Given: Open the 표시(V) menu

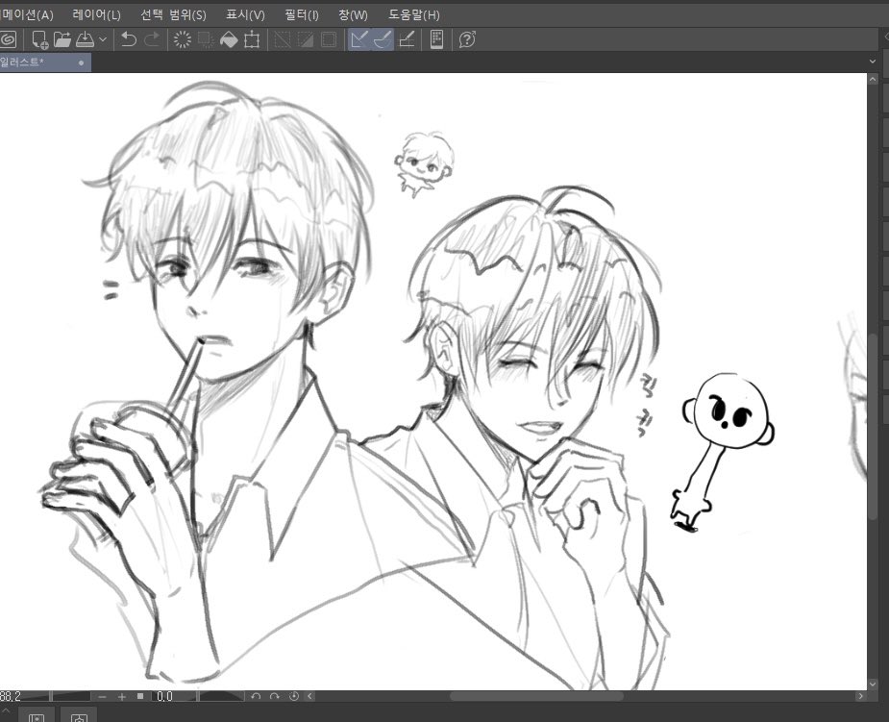Looking at the screenshot, I should (245, 14).
